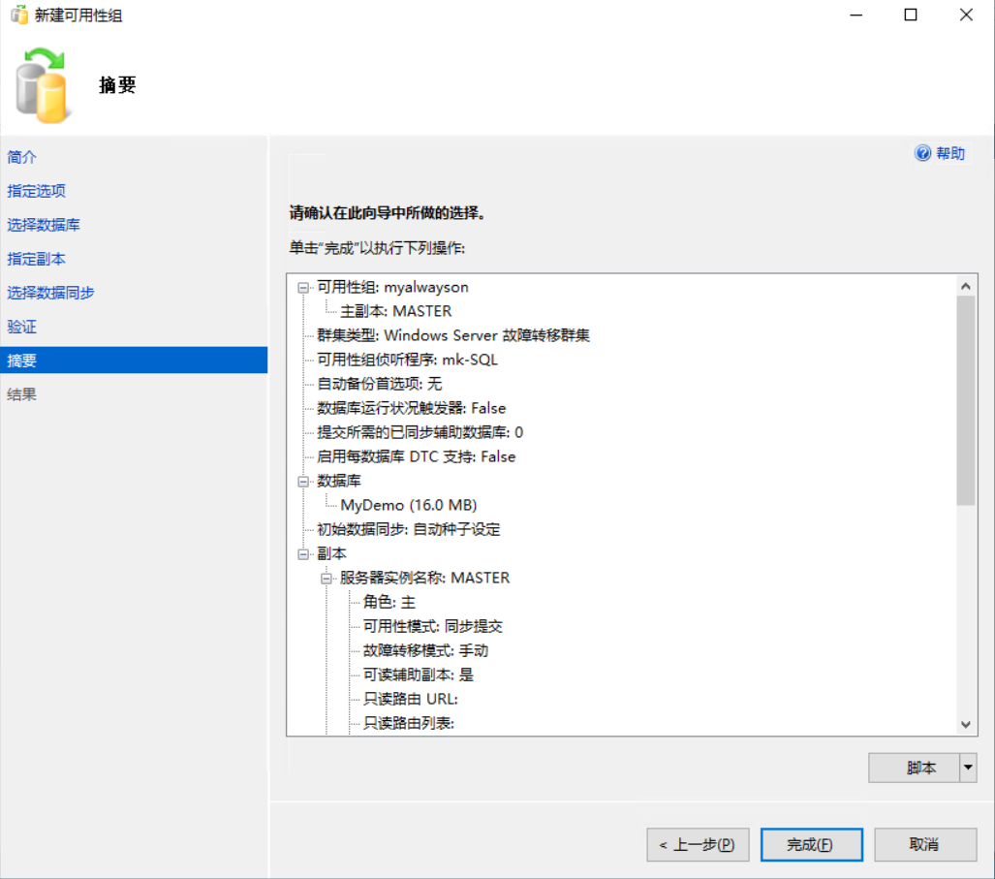
Task: Click the summary scrollbar down arrow
Action: point(966,724)
